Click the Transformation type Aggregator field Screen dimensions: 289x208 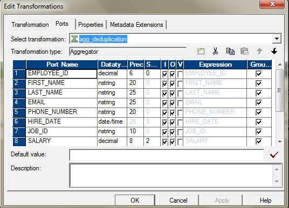(128, 52)
